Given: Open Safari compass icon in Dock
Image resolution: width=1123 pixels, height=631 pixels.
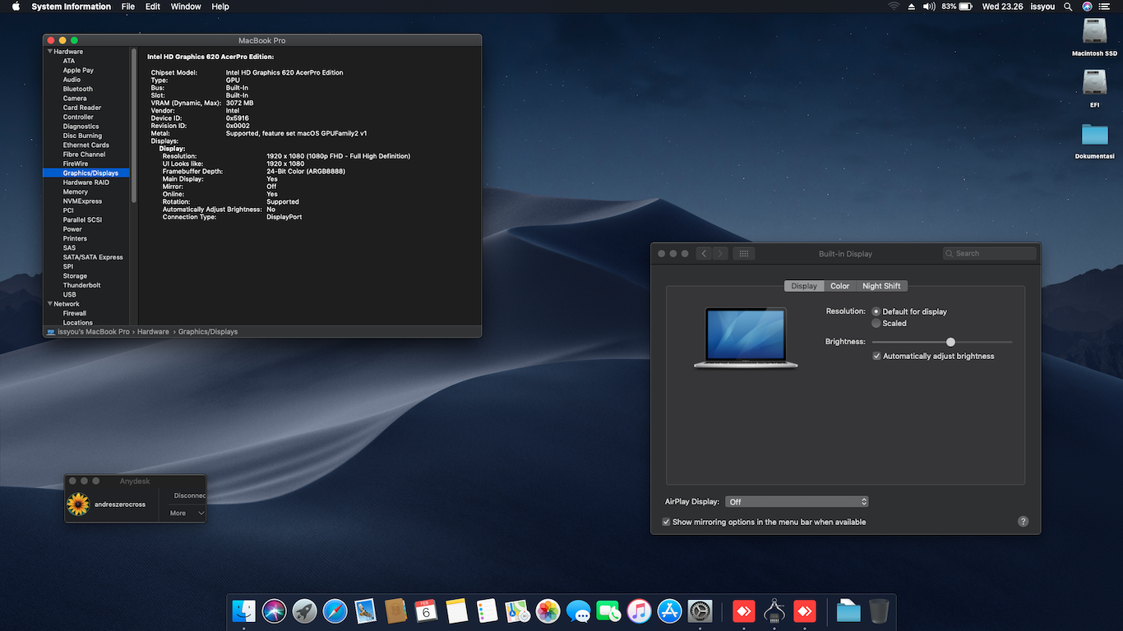Looking at the screenshot, I should point(335,610).
